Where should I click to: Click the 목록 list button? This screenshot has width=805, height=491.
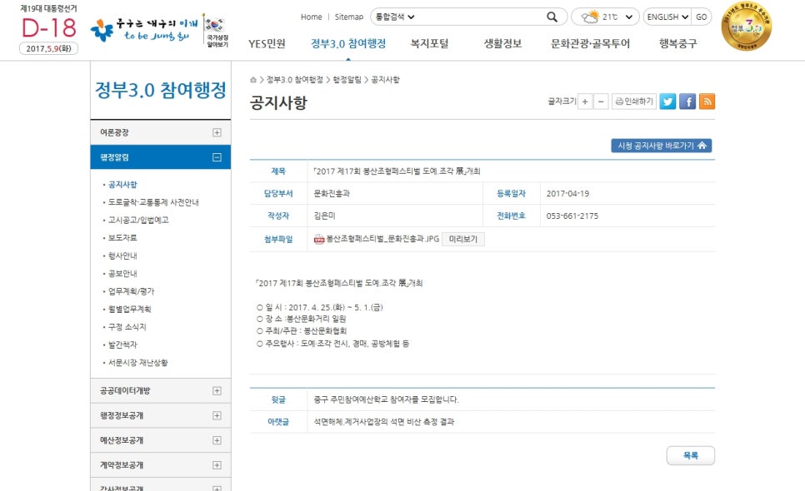(x=691, y=455)
